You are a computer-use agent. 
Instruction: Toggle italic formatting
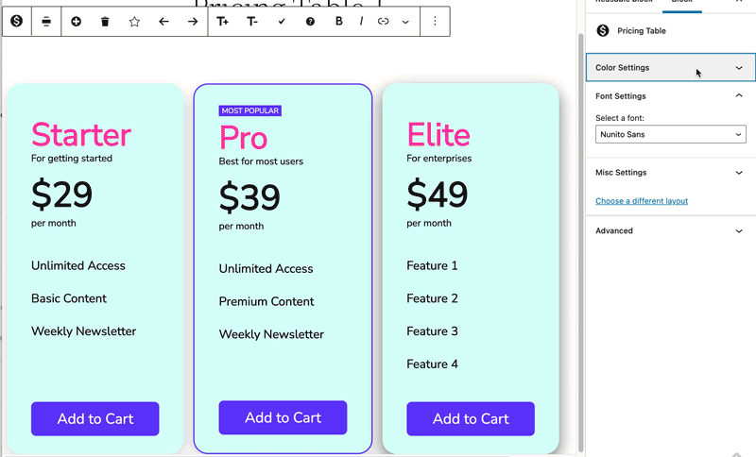pyautogui.click(x=361, y=21)
